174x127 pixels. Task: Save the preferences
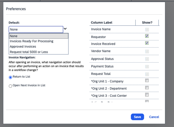point(137,117)
